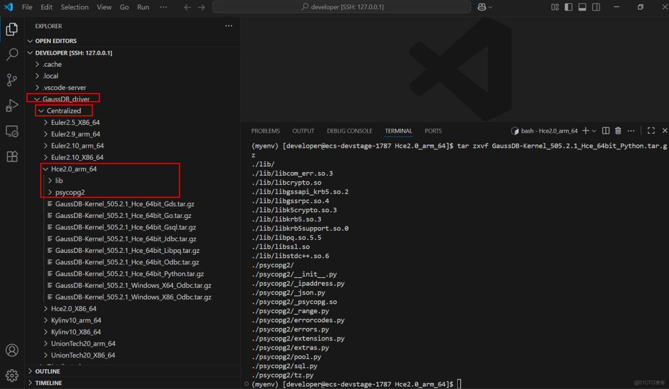
Task: Expand the Euler2.5_X86_64 folder
Action: point(75,123)
